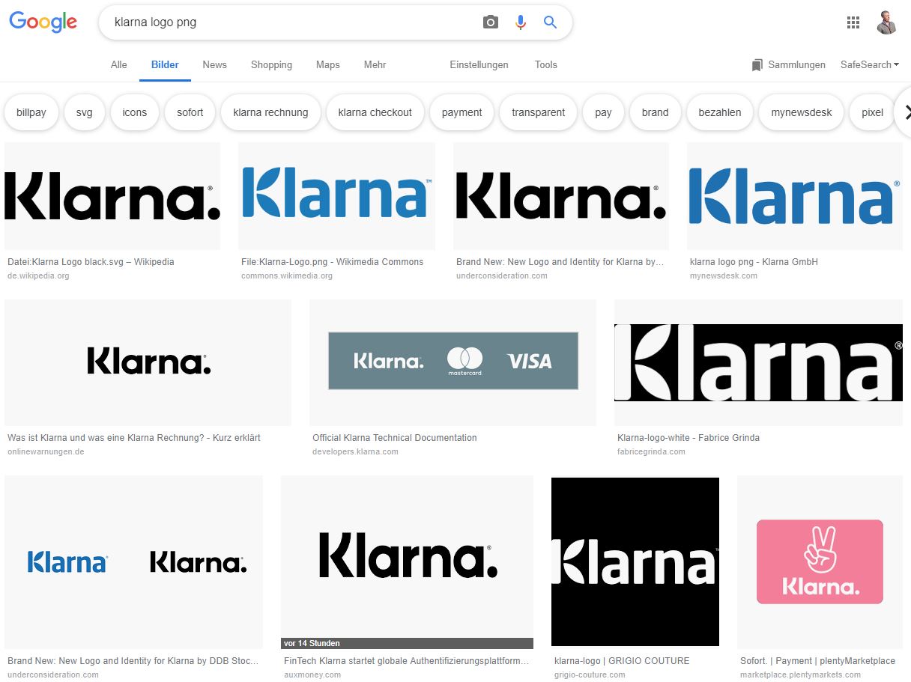Open the Google apps grid icon
Screen dimensions: 911x682
pos(853,22)
